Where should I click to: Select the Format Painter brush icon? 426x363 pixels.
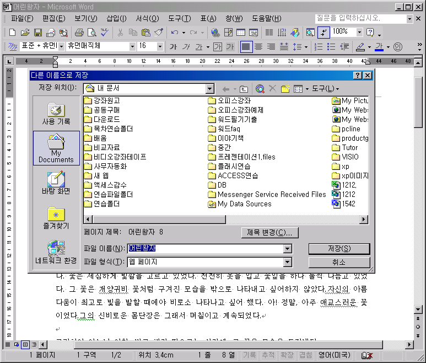(x=159, y=33)
